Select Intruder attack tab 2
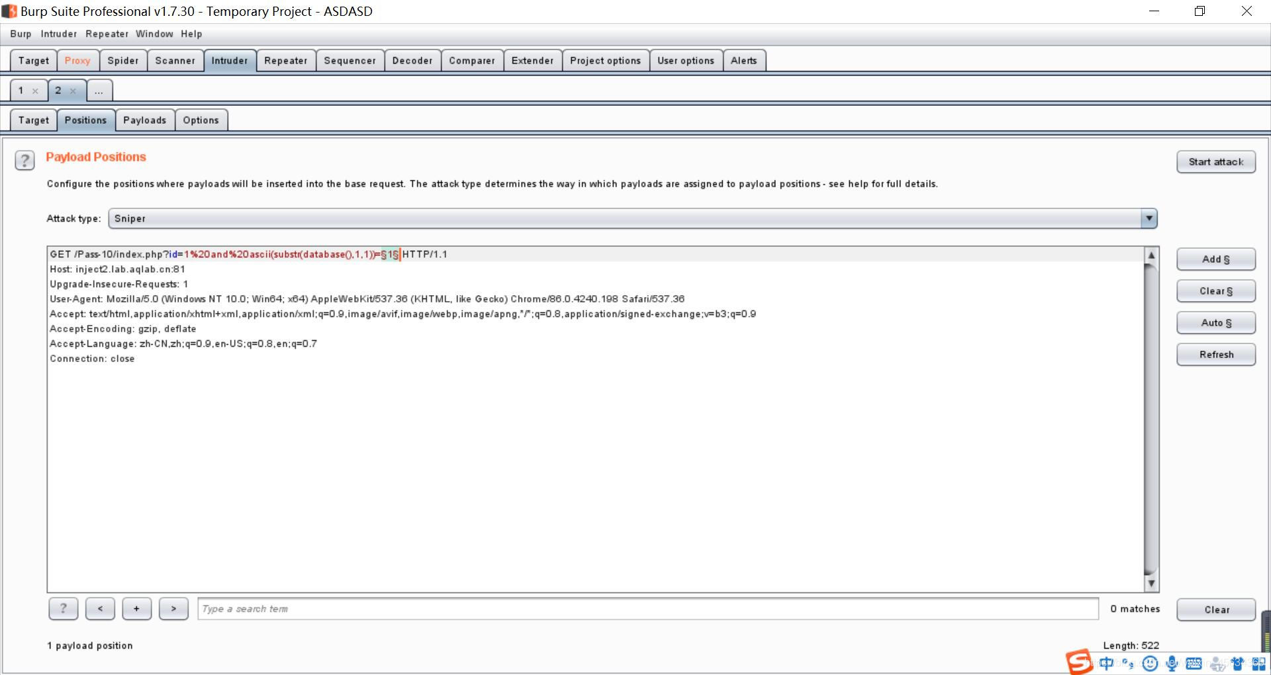1271x675 pixels. pos(58,91)
